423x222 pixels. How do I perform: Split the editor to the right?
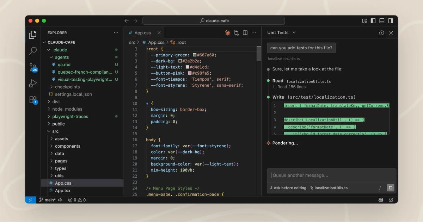point(245,33)
